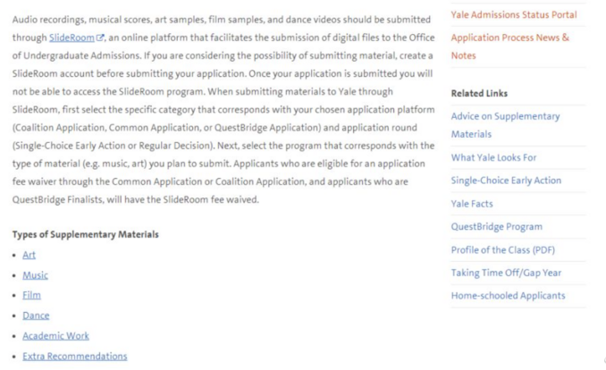Click the external link icon beside SlideRoom
Screen dimensions: 606x370
(100, 38)
